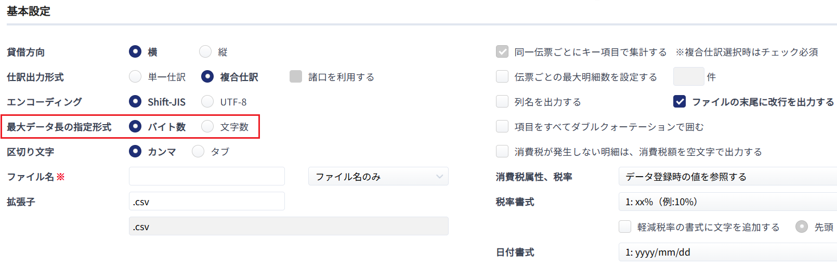Open the ファイル名のみ dropdown
Viewport: 837px width, 266px height.
pos(378,176)
